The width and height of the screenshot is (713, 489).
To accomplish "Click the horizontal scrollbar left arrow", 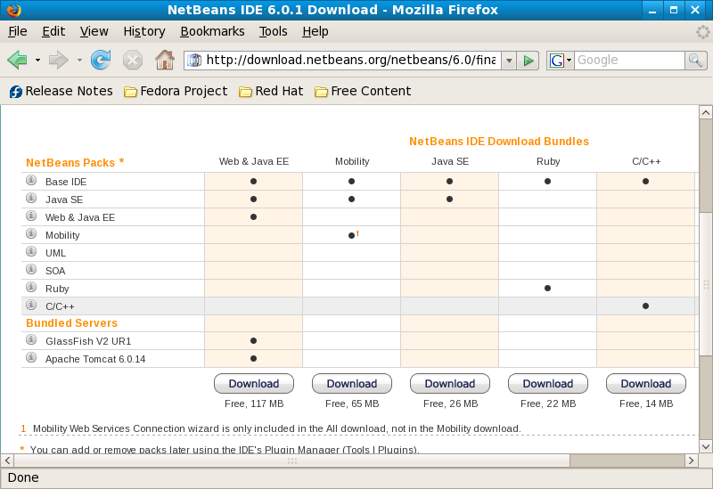I will (7, 460).
